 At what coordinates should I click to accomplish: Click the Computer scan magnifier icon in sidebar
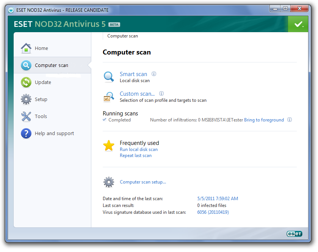tap(26, 65)
